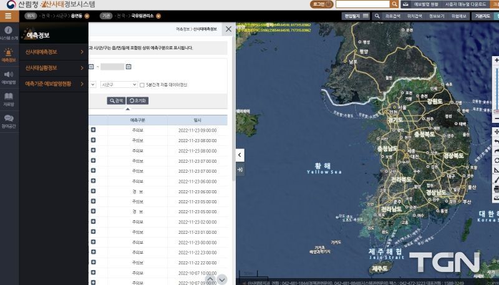Screen dimensions: 499x285
Task: Click 사용자 매뉴얼 다운로드 link
Action: click(x=465, y=4)
